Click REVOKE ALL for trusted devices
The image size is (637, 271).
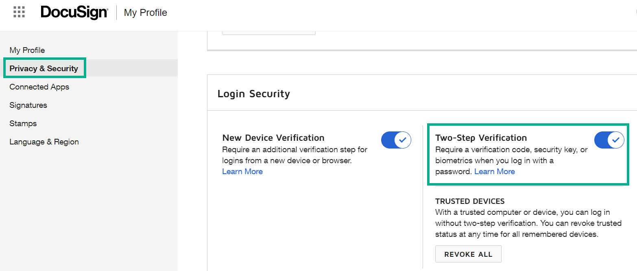(468, 254)
